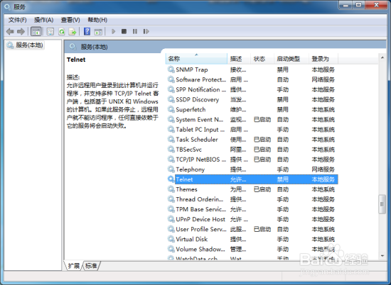Click the gear icon of Themes

point(171,189)
